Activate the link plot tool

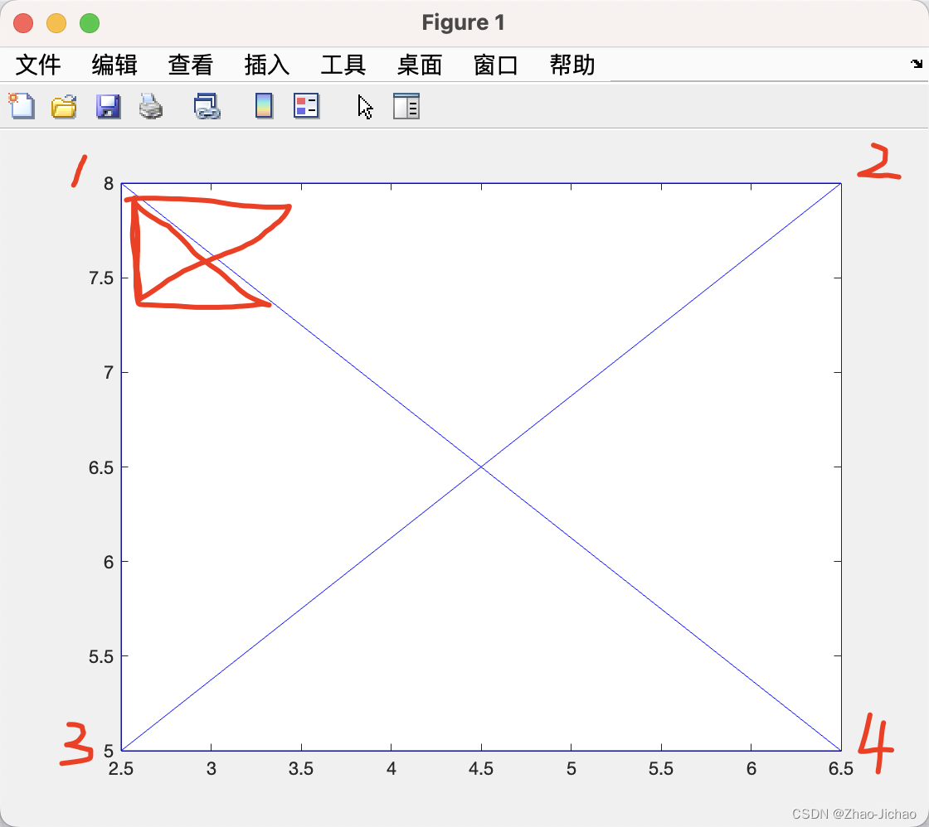[x=207, y=106]
